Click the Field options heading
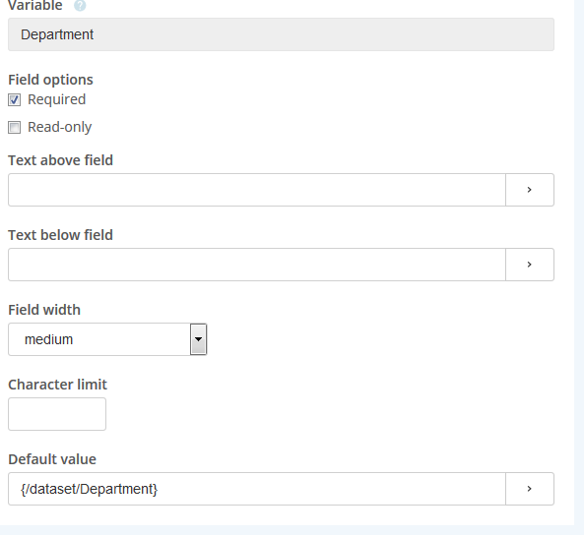Image resolution: width=584 pixels, height=537 pixels. (50, 80)
